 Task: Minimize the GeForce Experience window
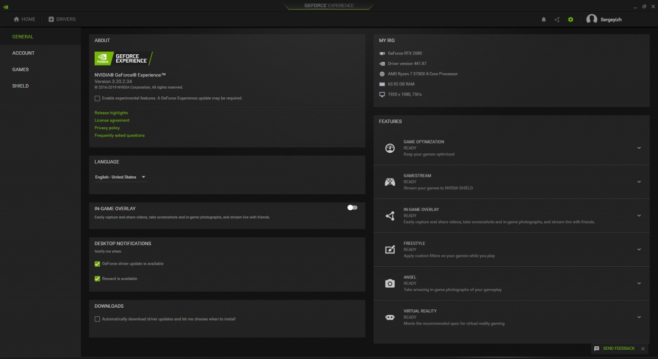point(636,6)
